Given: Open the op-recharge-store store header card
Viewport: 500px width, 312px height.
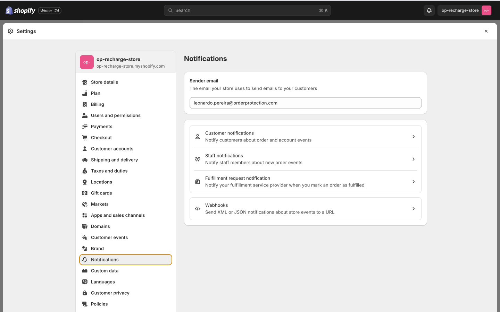Looking at the screenshot, I should pyautogui.click(x=126, y=62).
